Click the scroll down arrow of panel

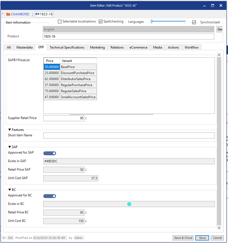point(219,228)
